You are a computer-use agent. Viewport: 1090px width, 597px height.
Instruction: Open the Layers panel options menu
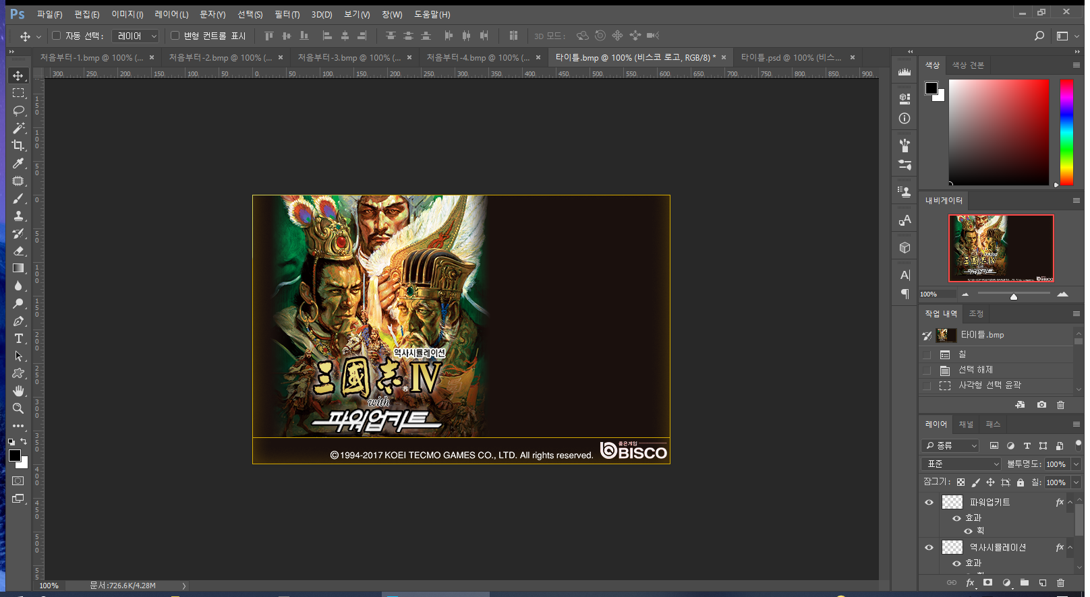coord(1076,424)
